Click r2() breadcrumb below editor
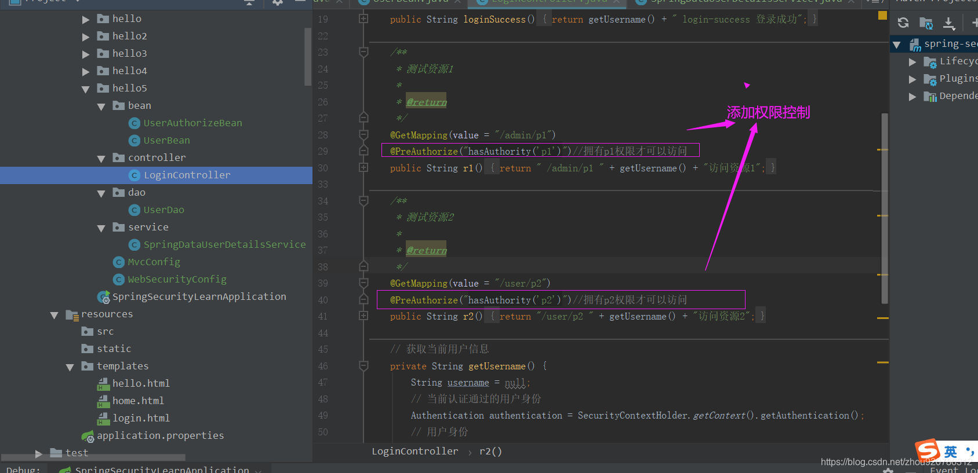 click(490, 451)
